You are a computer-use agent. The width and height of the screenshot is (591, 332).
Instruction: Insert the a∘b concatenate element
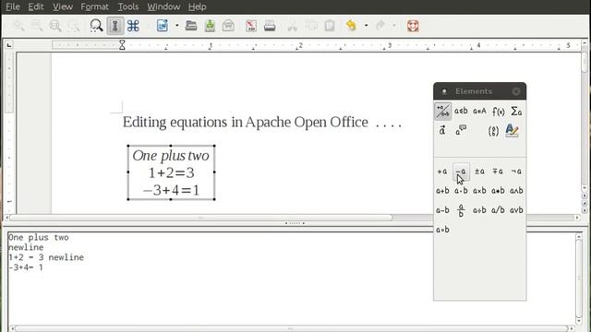point(442,230)
